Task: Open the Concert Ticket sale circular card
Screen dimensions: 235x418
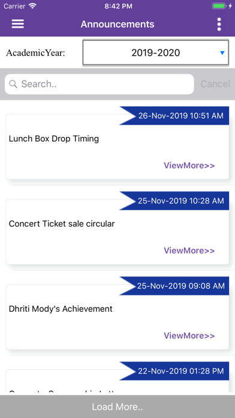Action: tap(117, 232)
